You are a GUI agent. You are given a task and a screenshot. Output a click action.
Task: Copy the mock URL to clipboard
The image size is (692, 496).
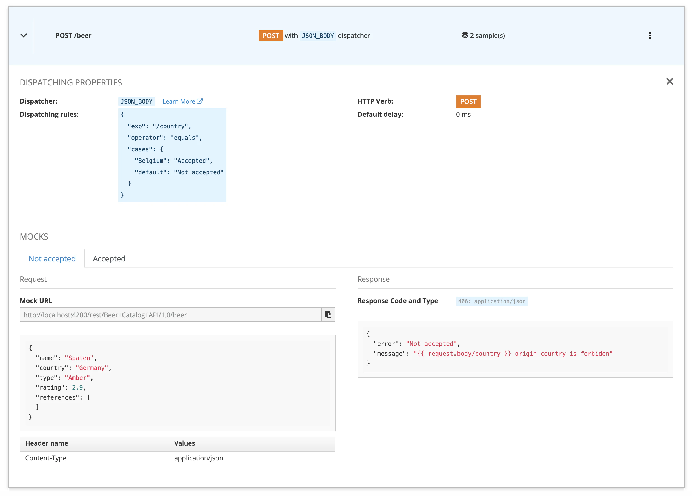328,314
